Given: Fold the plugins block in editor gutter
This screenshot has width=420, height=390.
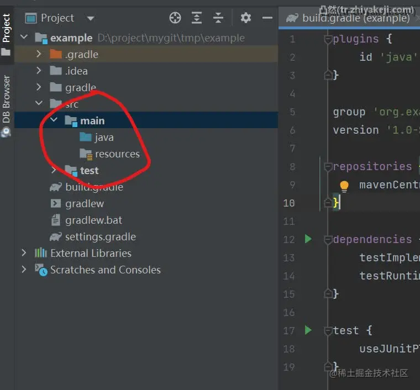Looking at the screenshot, I should click(x=328, y=40).
